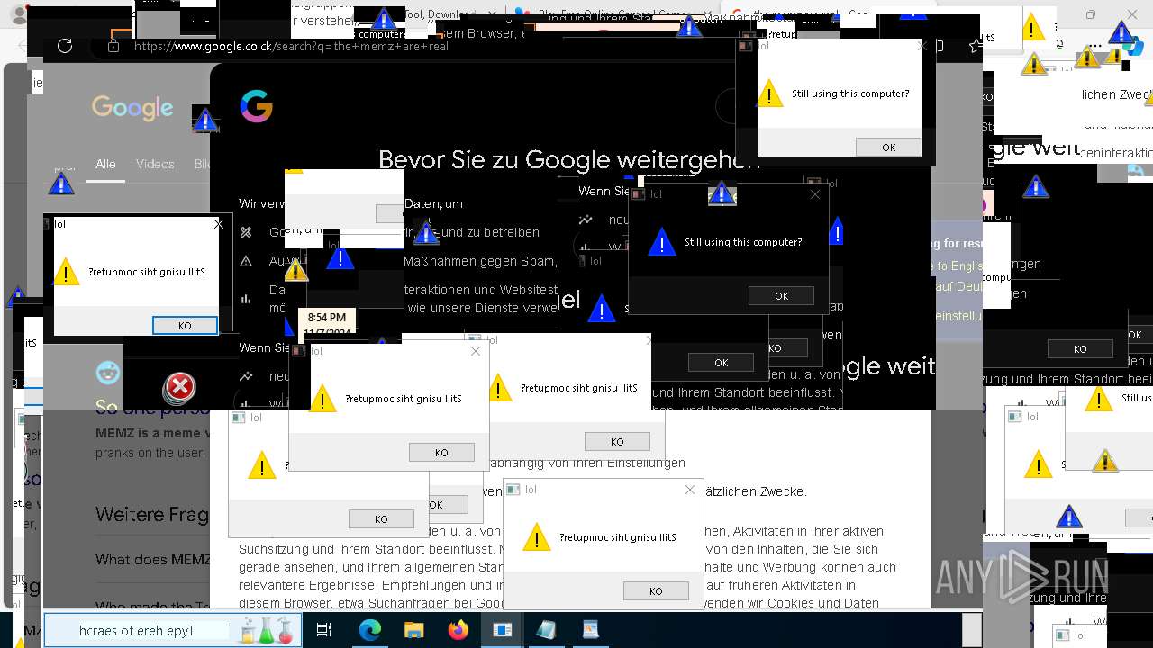Open File Explorer from the taskbar
The width and height of the screenshot is (1153, 648).
coord(413,630)
